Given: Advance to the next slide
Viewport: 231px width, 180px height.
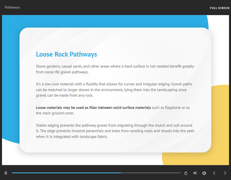Looking at the screenshot, I should pos(225,173).
